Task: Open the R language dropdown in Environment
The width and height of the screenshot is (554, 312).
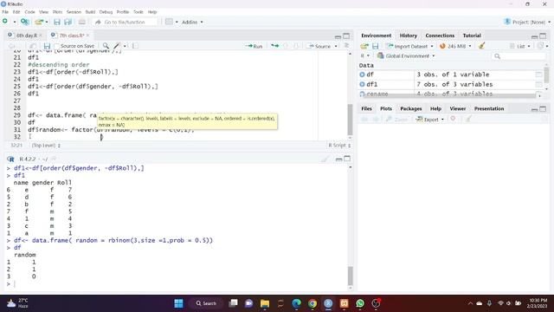Action: [365, 55]
